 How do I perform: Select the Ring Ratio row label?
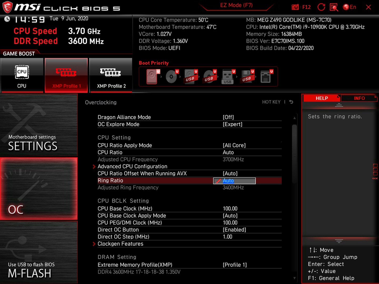click(110, 181)
